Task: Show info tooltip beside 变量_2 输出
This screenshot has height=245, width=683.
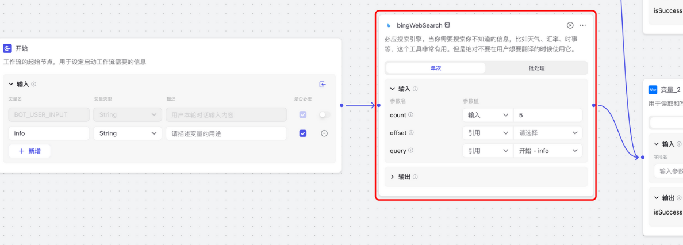Action: (679, 197)
